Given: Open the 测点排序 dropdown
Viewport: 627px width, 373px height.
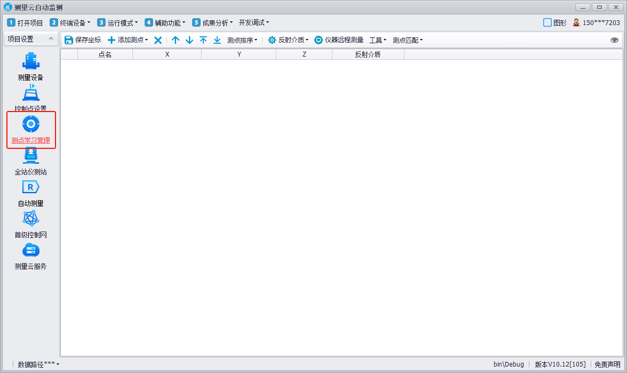Looking at the screenshot, I should tap(242, 40).
